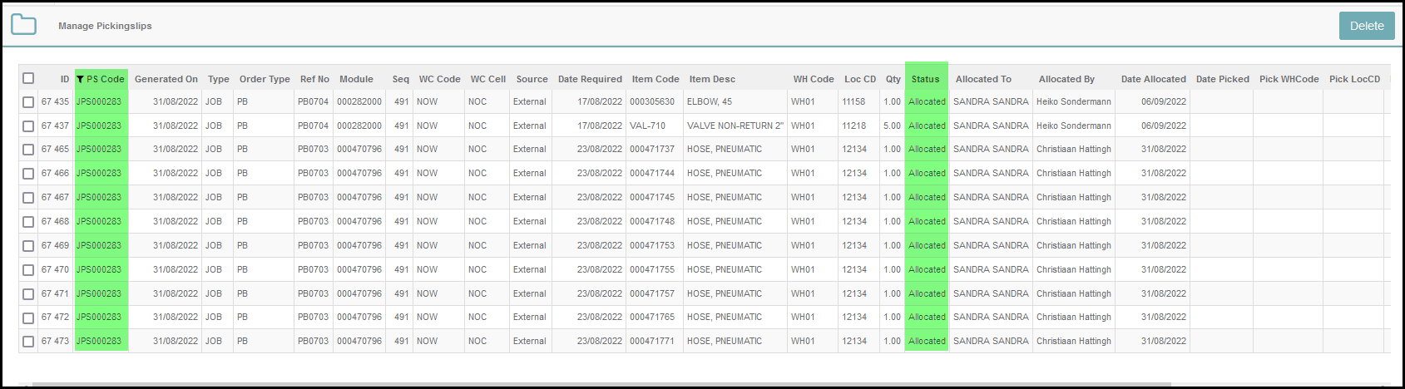Screen dimensions: 1405x389
Task: Check the box for row ID 67 435
Action: pyautogui.click(x=28, y=102)
